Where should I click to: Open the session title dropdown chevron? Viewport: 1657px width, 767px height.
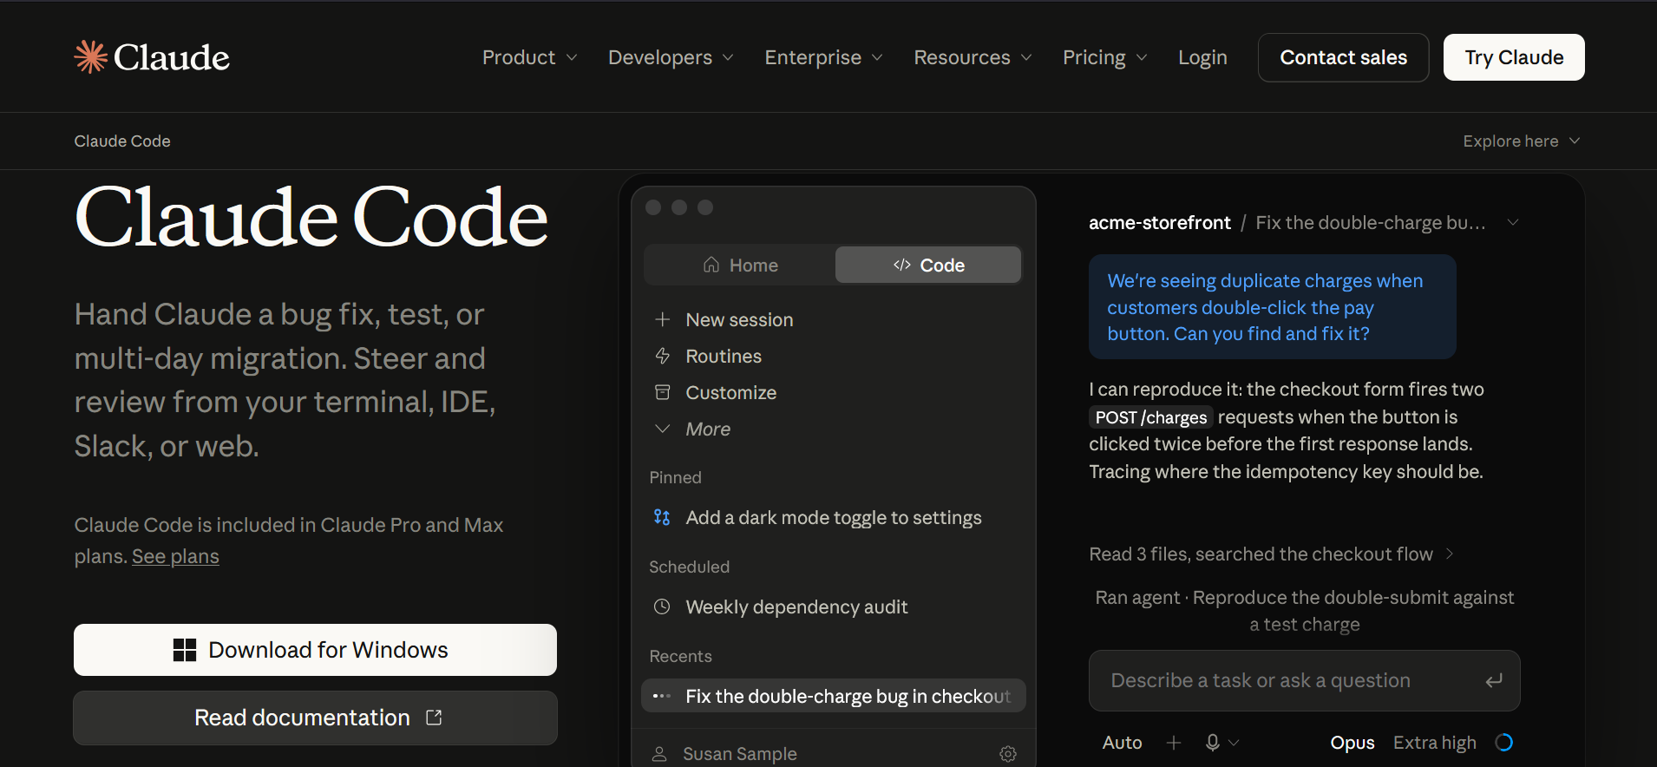[1513, 222]
